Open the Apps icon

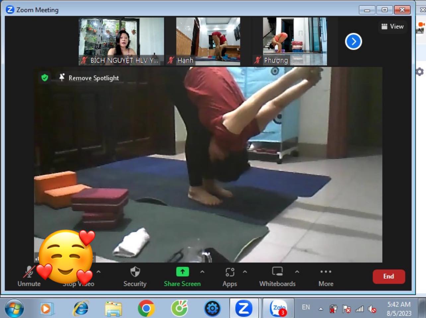230,272
